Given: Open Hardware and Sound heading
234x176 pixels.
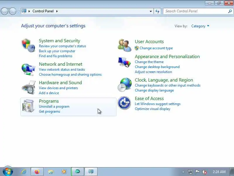Looking at the screenshot, I should pos(60,83).
